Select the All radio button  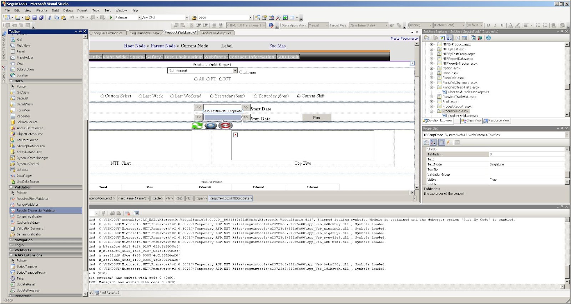(x=196, y=79)
